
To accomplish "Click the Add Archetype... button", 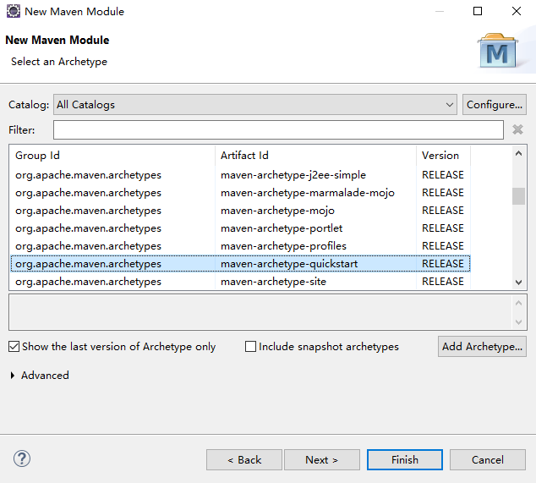I will 482,347.
